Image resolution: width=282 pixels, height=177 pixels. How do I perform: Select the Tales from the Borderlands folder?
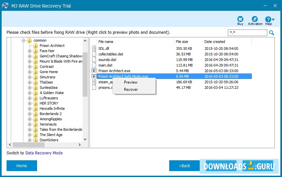[x=61, y=129]
